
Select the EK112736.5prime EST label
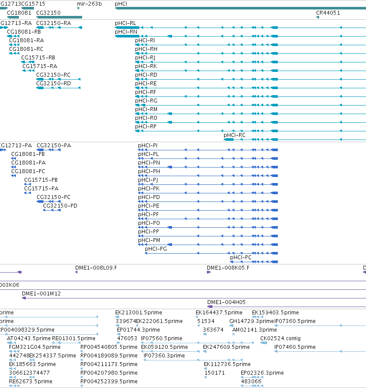[x=228, y=364]
